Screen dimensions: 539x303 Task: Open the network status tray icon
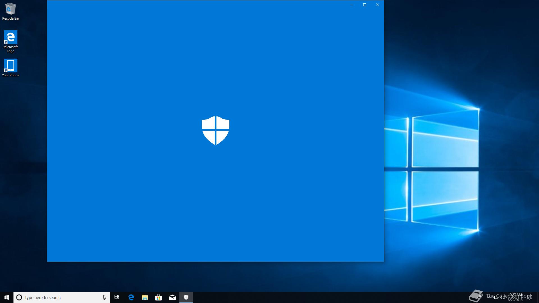(496, 297)
